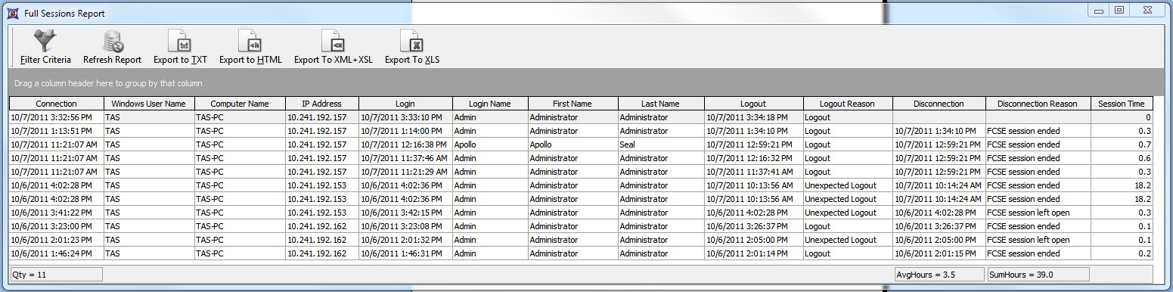Click login 10/7/2011 3:33:10 PM cell
Image resolution: width=1173 pixels, height=292 pixels.
(405, 117)
